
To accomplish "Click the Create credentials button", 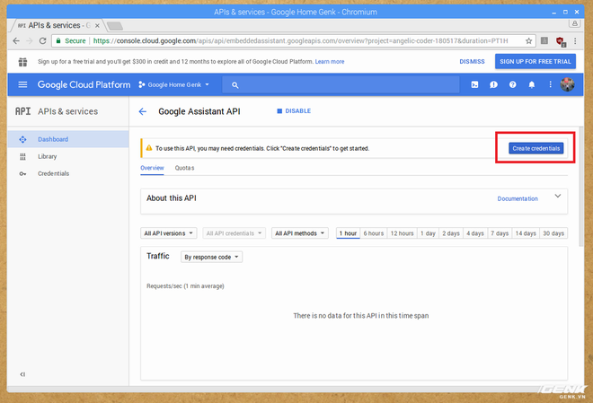I will (x=535, y=148).
